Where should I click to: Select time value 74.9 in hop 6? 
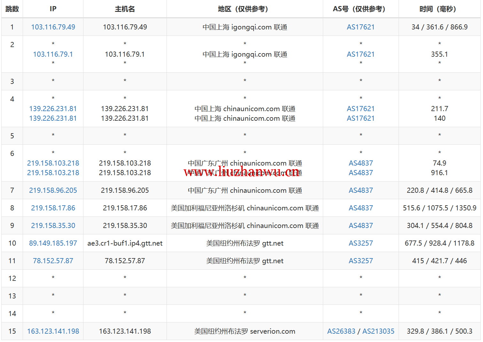tap(440, 163)
